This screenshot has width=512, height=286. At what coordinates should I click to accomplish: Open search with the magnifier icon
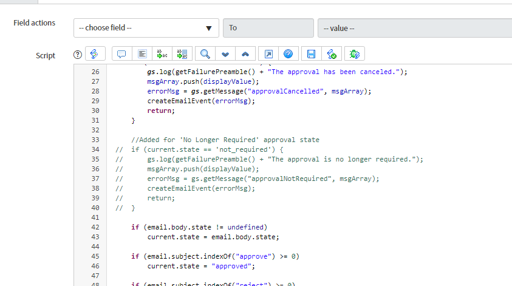coord(205,54)
